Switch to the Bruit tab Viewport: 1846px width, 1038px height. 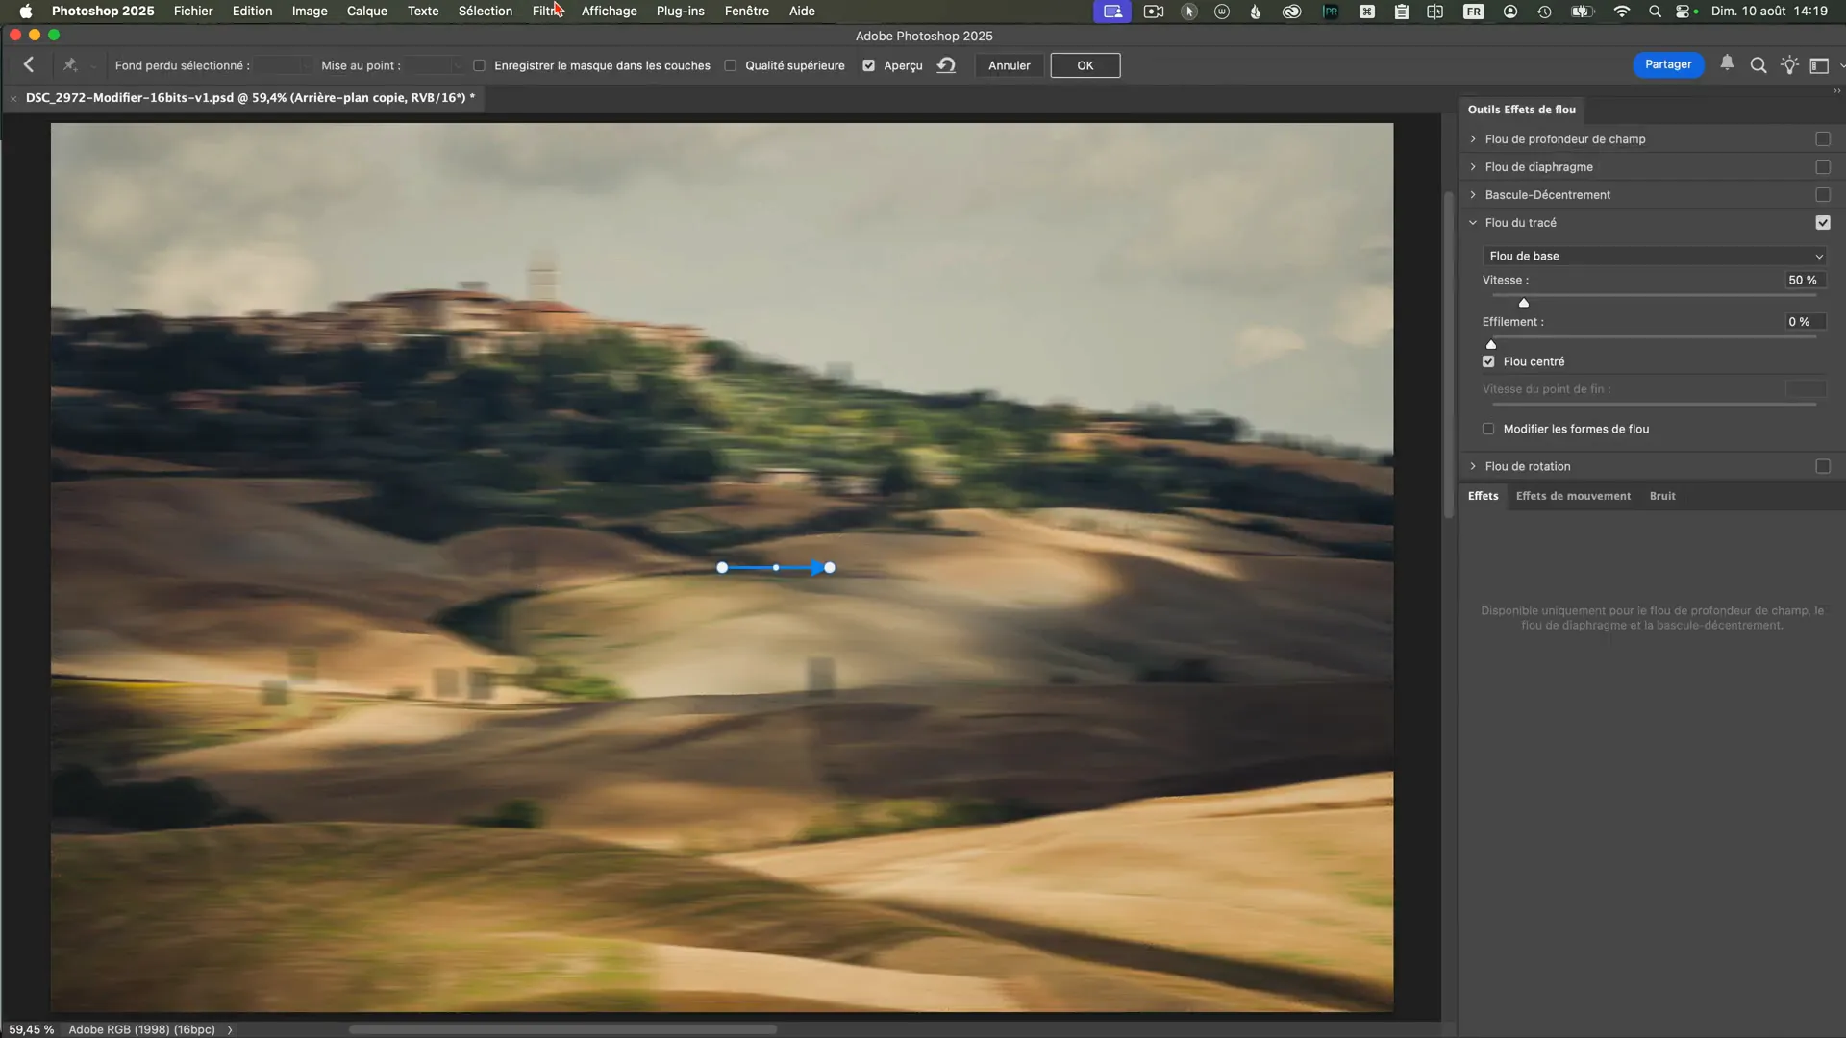(1661, 496)
